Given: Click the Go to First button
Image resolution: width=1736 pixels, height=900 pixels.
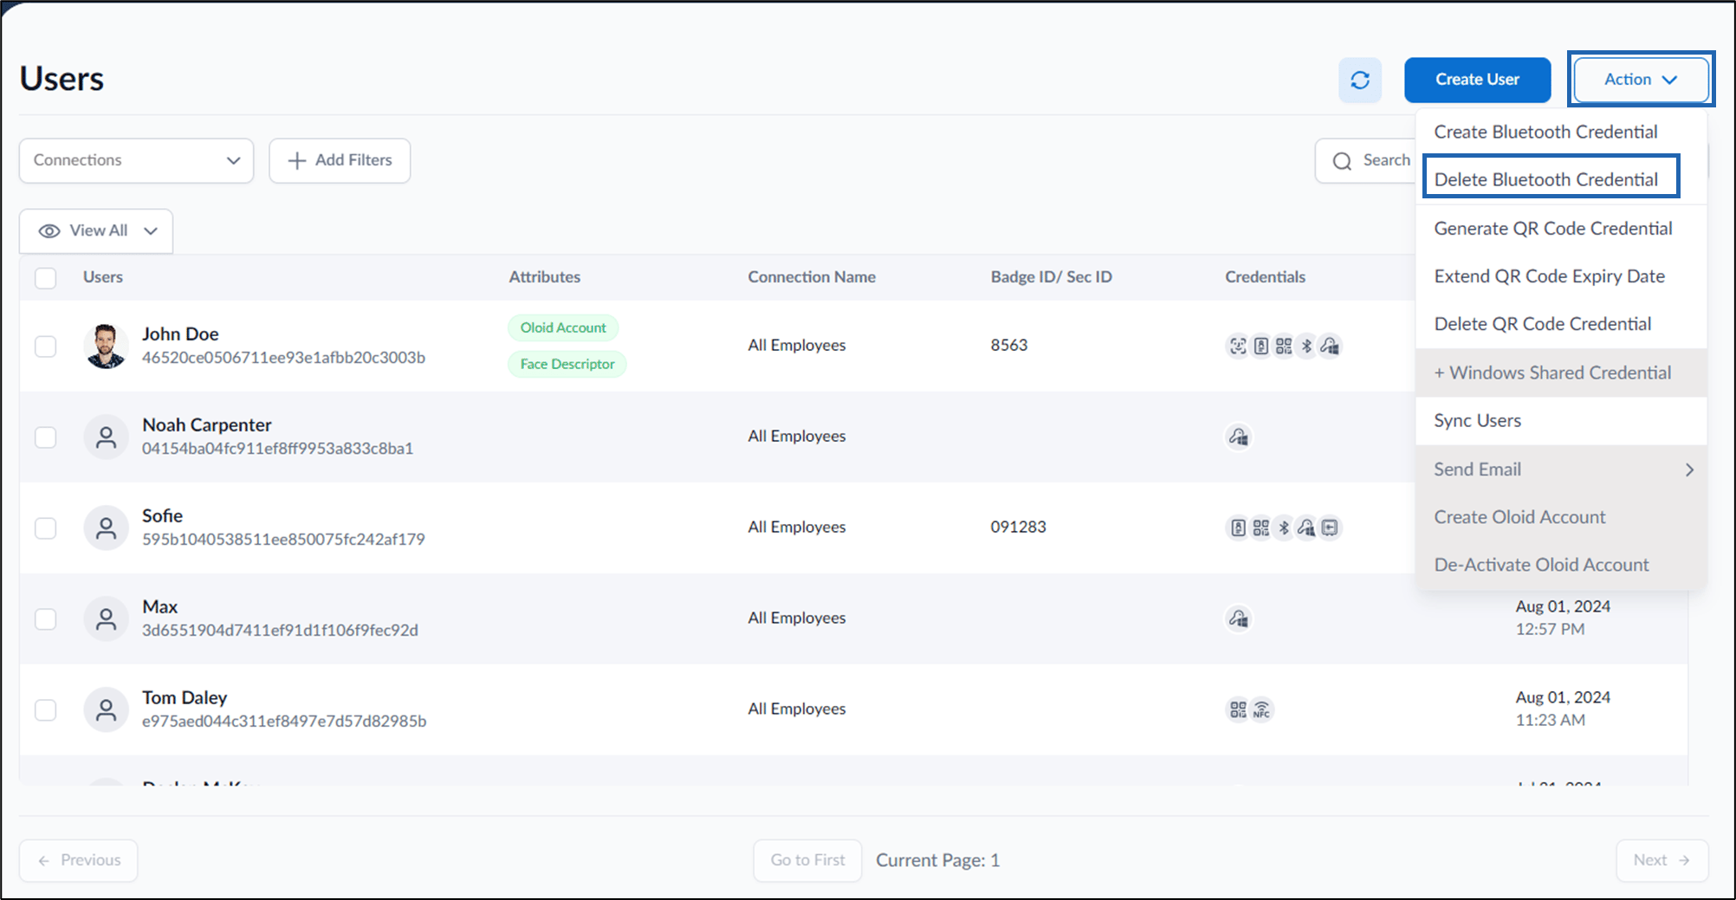Looking at the screenshot, I should click(807, 860).
